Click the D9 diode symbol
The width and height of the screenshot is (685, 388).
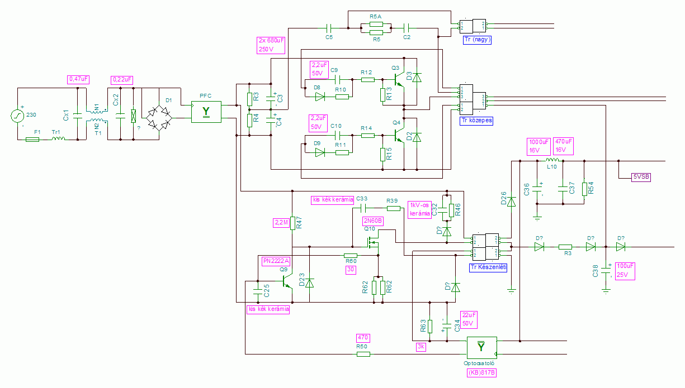(x=320, y=151)
